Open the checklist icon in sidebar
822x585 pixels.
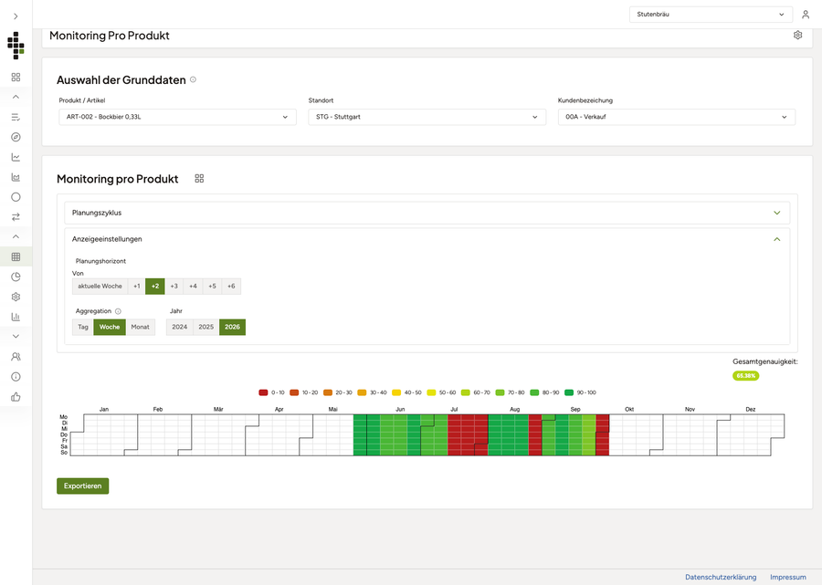[16, 118]
